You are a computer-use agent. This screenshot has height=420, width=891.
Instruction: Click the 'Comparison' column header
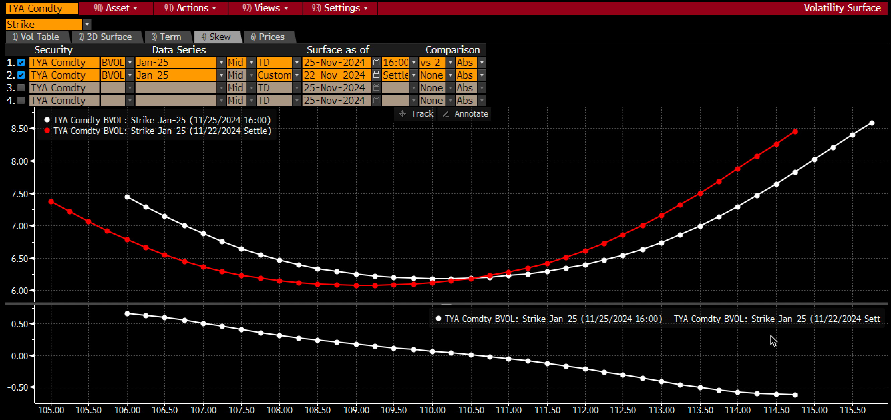click(x=453, y=50)
